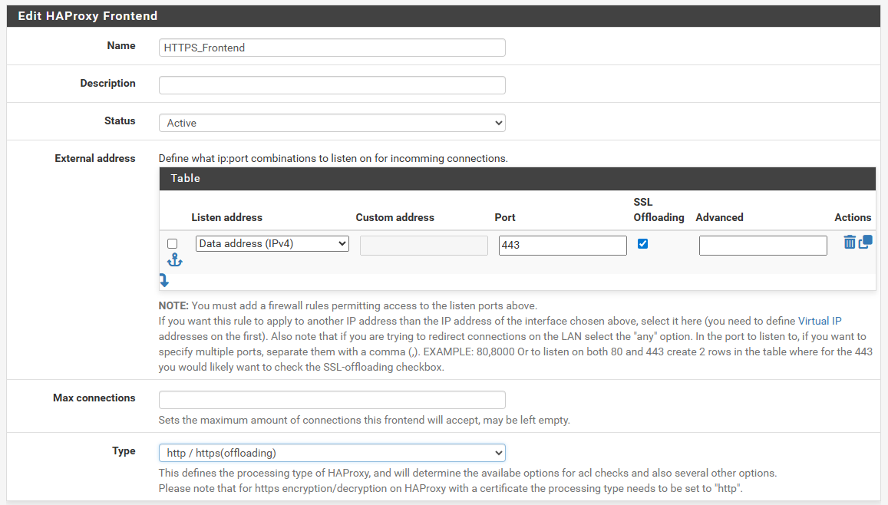Click the Advanced column header

(719, 217)
